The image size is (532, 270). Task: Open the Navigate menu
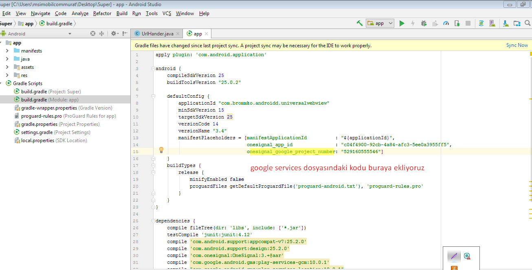[40, 13]
